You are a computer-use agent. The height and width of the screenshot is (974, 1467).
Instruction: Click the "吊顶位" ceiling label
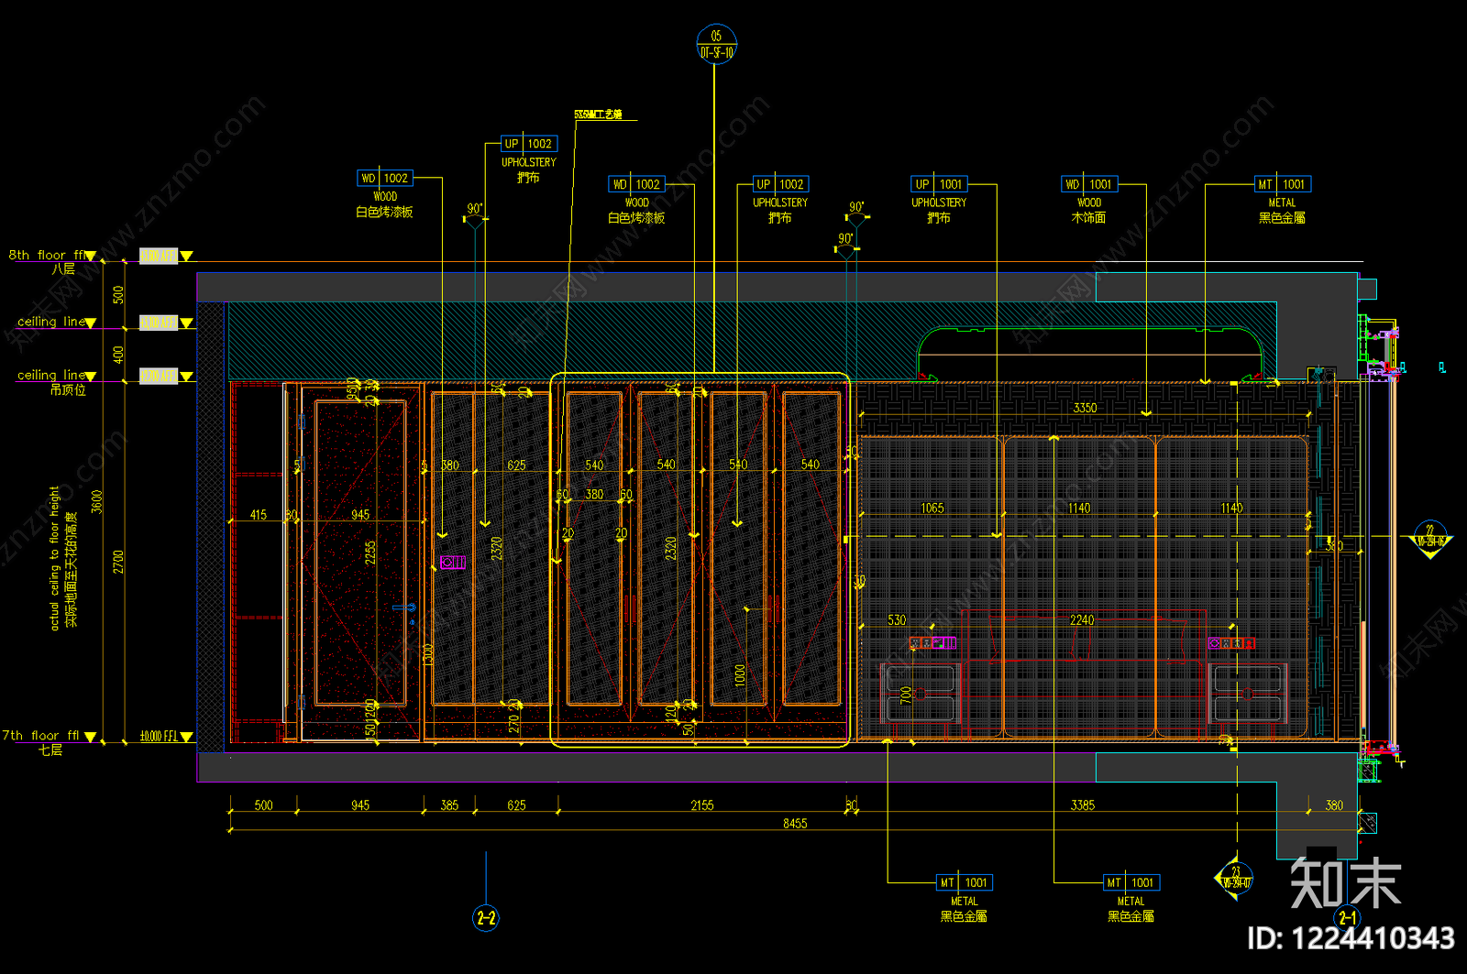click(x=68, y=389)
